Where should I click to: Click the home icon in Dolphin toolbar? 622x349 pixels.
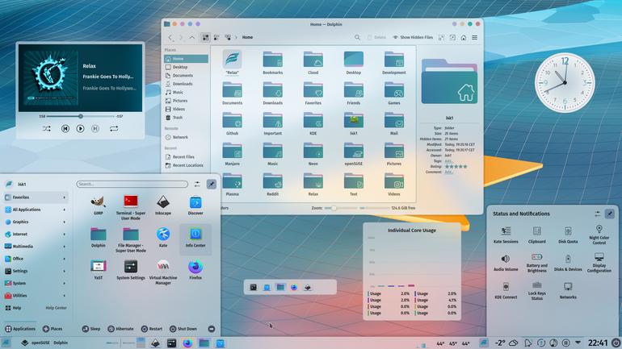tap(464, 37)
